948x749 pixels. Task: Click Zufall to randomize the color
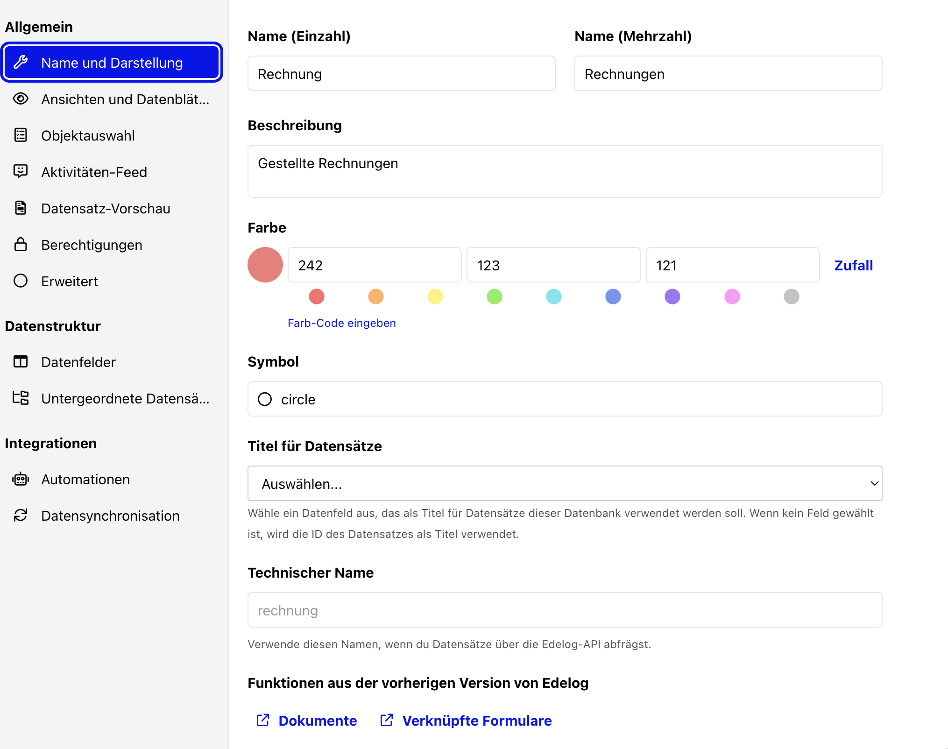coord(854,265)
